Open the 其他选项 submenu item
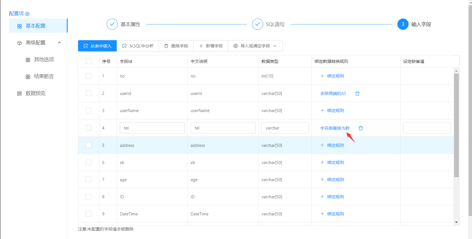 click(44, 60)
